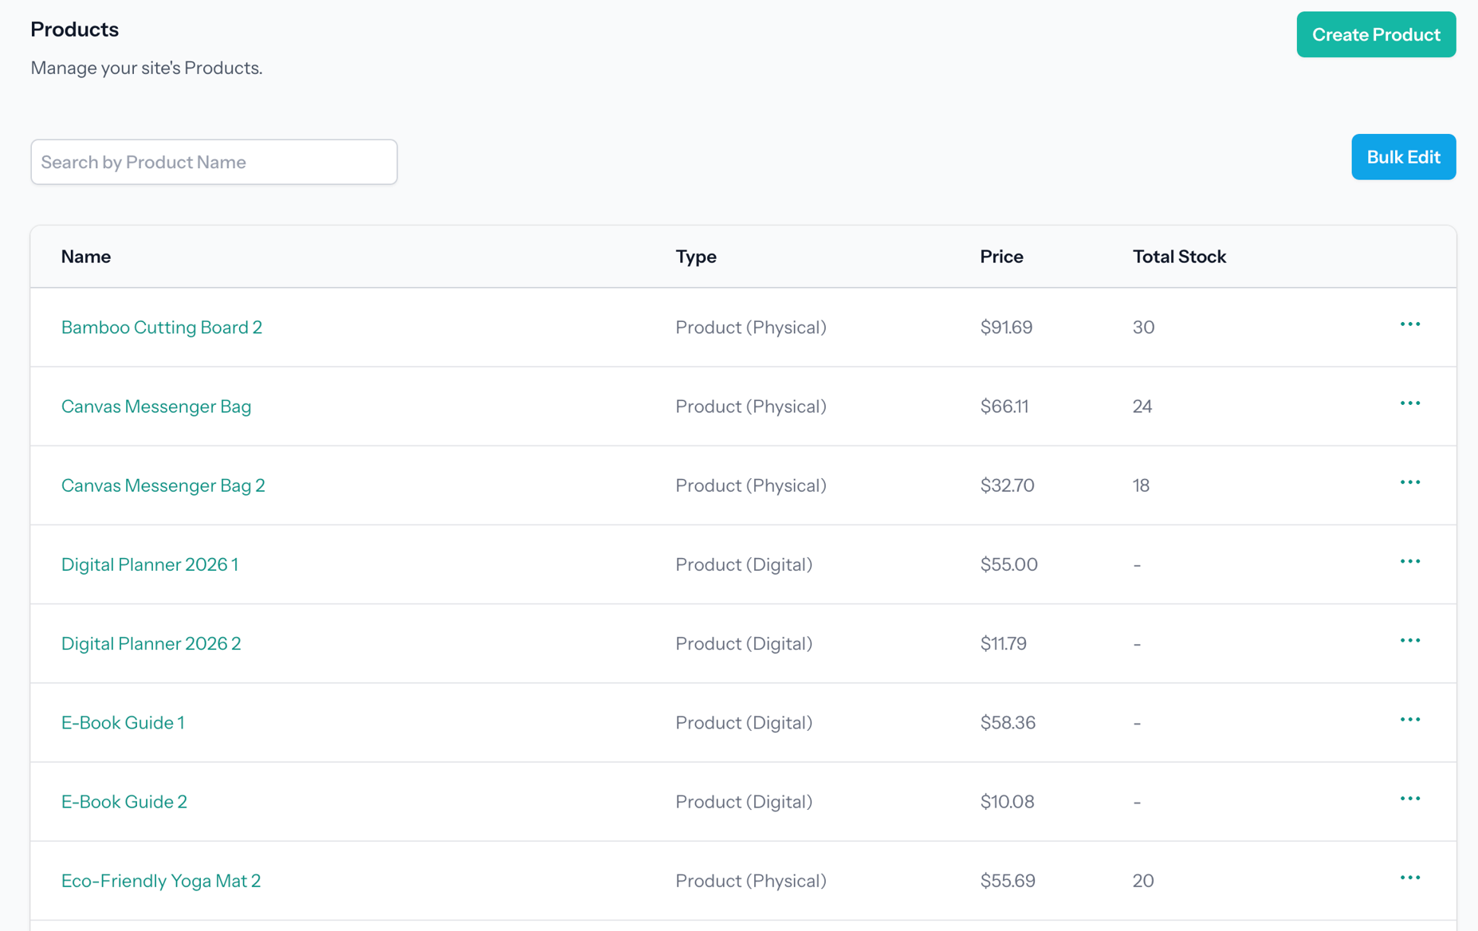
Task: Open Bulk Edit mode
Action: click(x=1403, y=157)
